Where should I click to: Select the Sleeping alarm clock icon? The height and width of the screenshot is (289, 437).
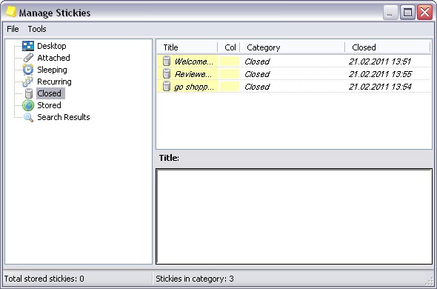pyautogui.click(x=28, y=70)
